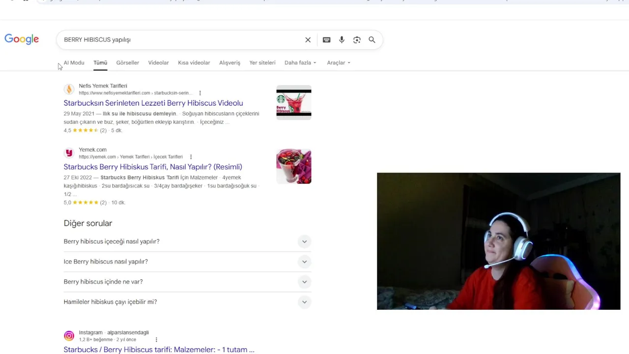Click Yemek.com site favicon
The height and width of the screenshot is (354, 629).
coord(69,153)
